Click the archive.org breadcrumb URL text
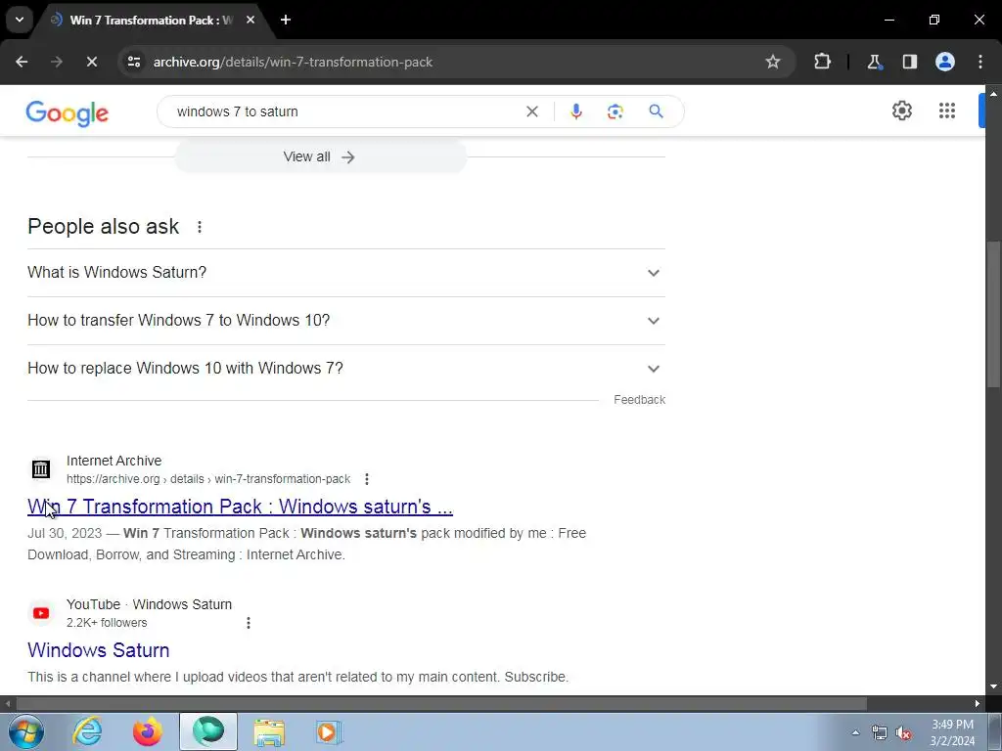The height and width of the screenshot is (751, 1002). coord(208,479)
